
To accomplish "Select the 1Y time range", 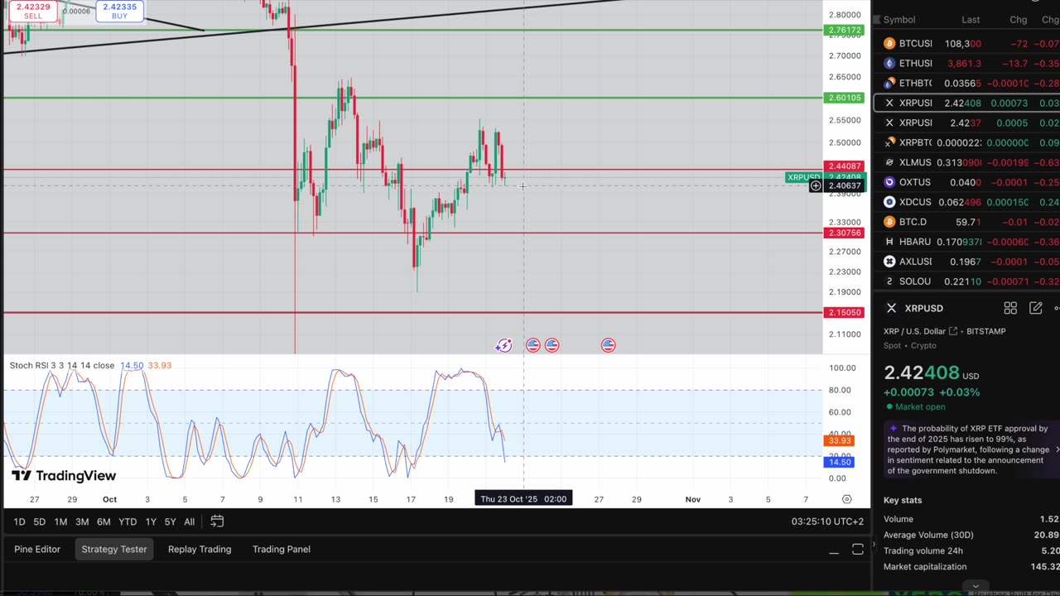I will [151, 521].
